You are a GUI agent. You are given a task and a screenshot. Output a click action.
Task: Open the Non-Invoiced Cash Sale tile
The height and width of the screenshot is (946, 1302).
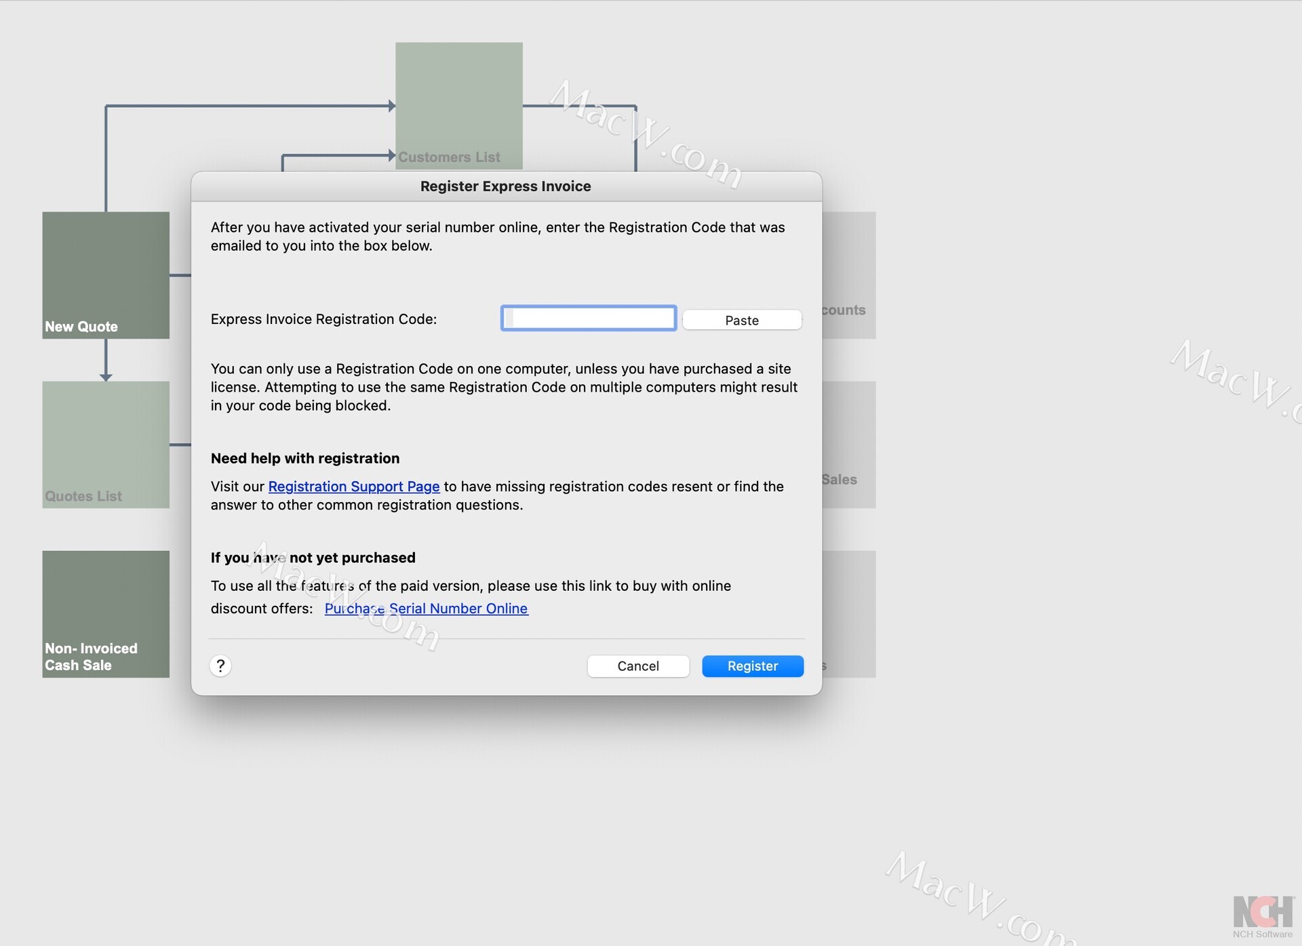106,614
